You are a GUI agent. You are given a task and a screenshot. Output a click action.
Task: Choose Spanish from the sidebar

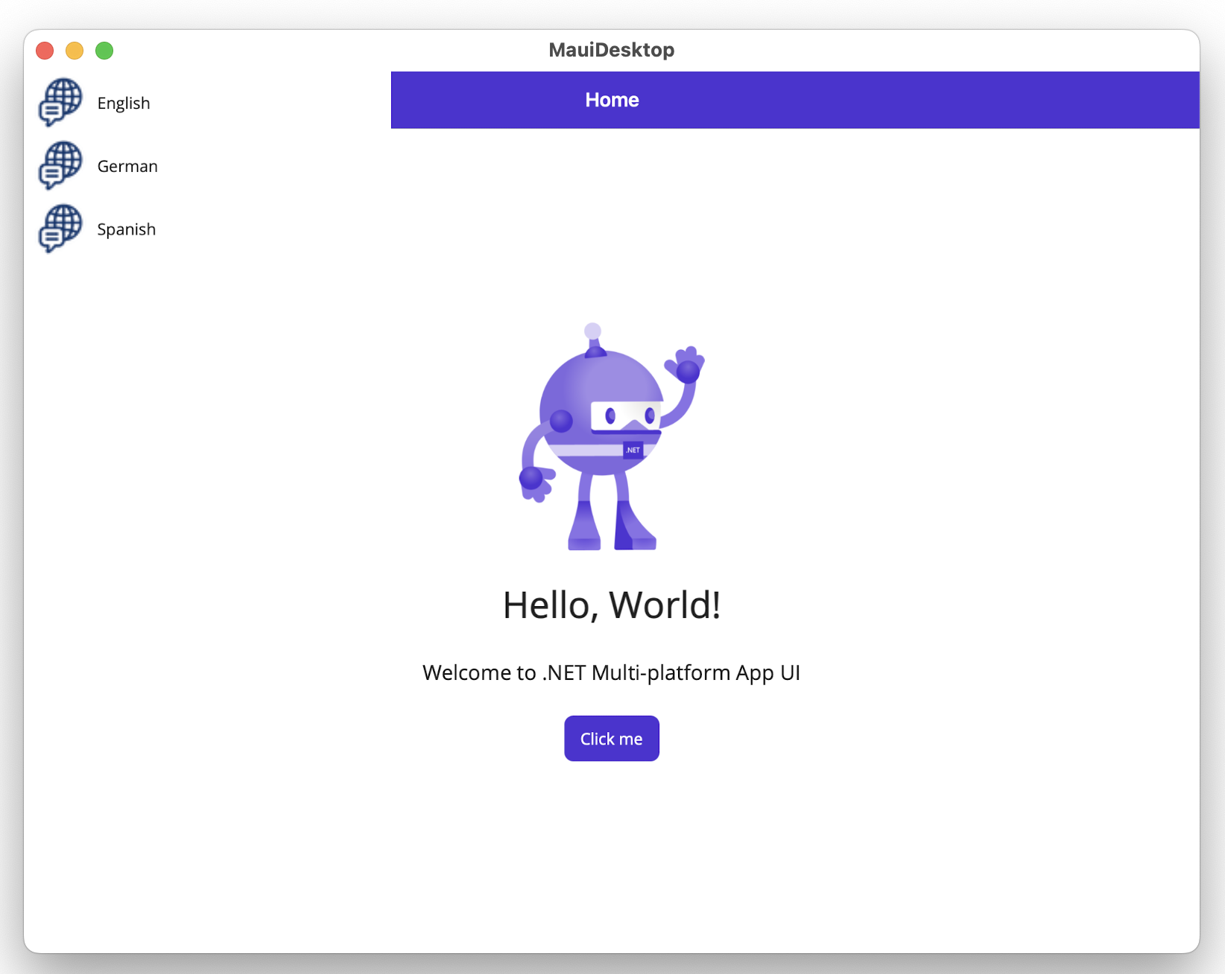click(127, 229)
